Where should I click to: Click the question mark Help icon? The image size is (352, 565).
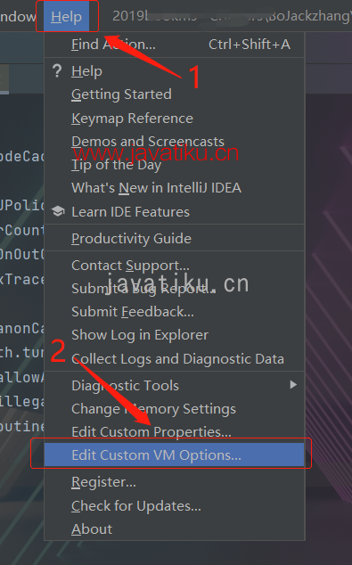pyautogui.click(x=57, y=71)
